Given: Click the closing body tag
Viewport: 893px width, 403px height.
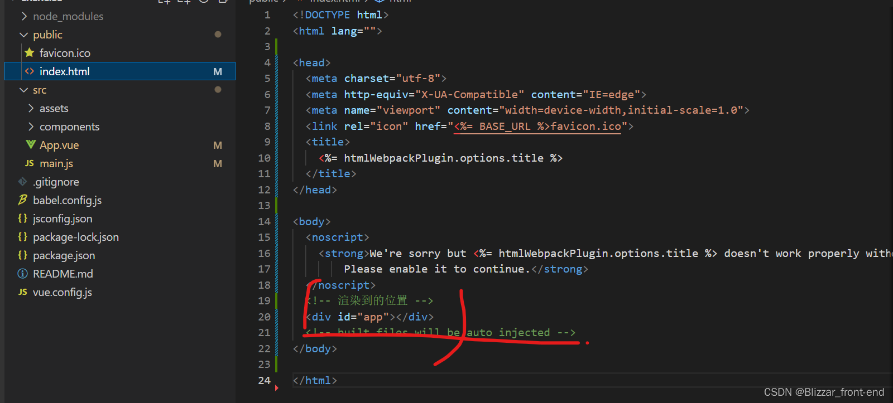Looking at the screenshot, I should coord(315,349).
